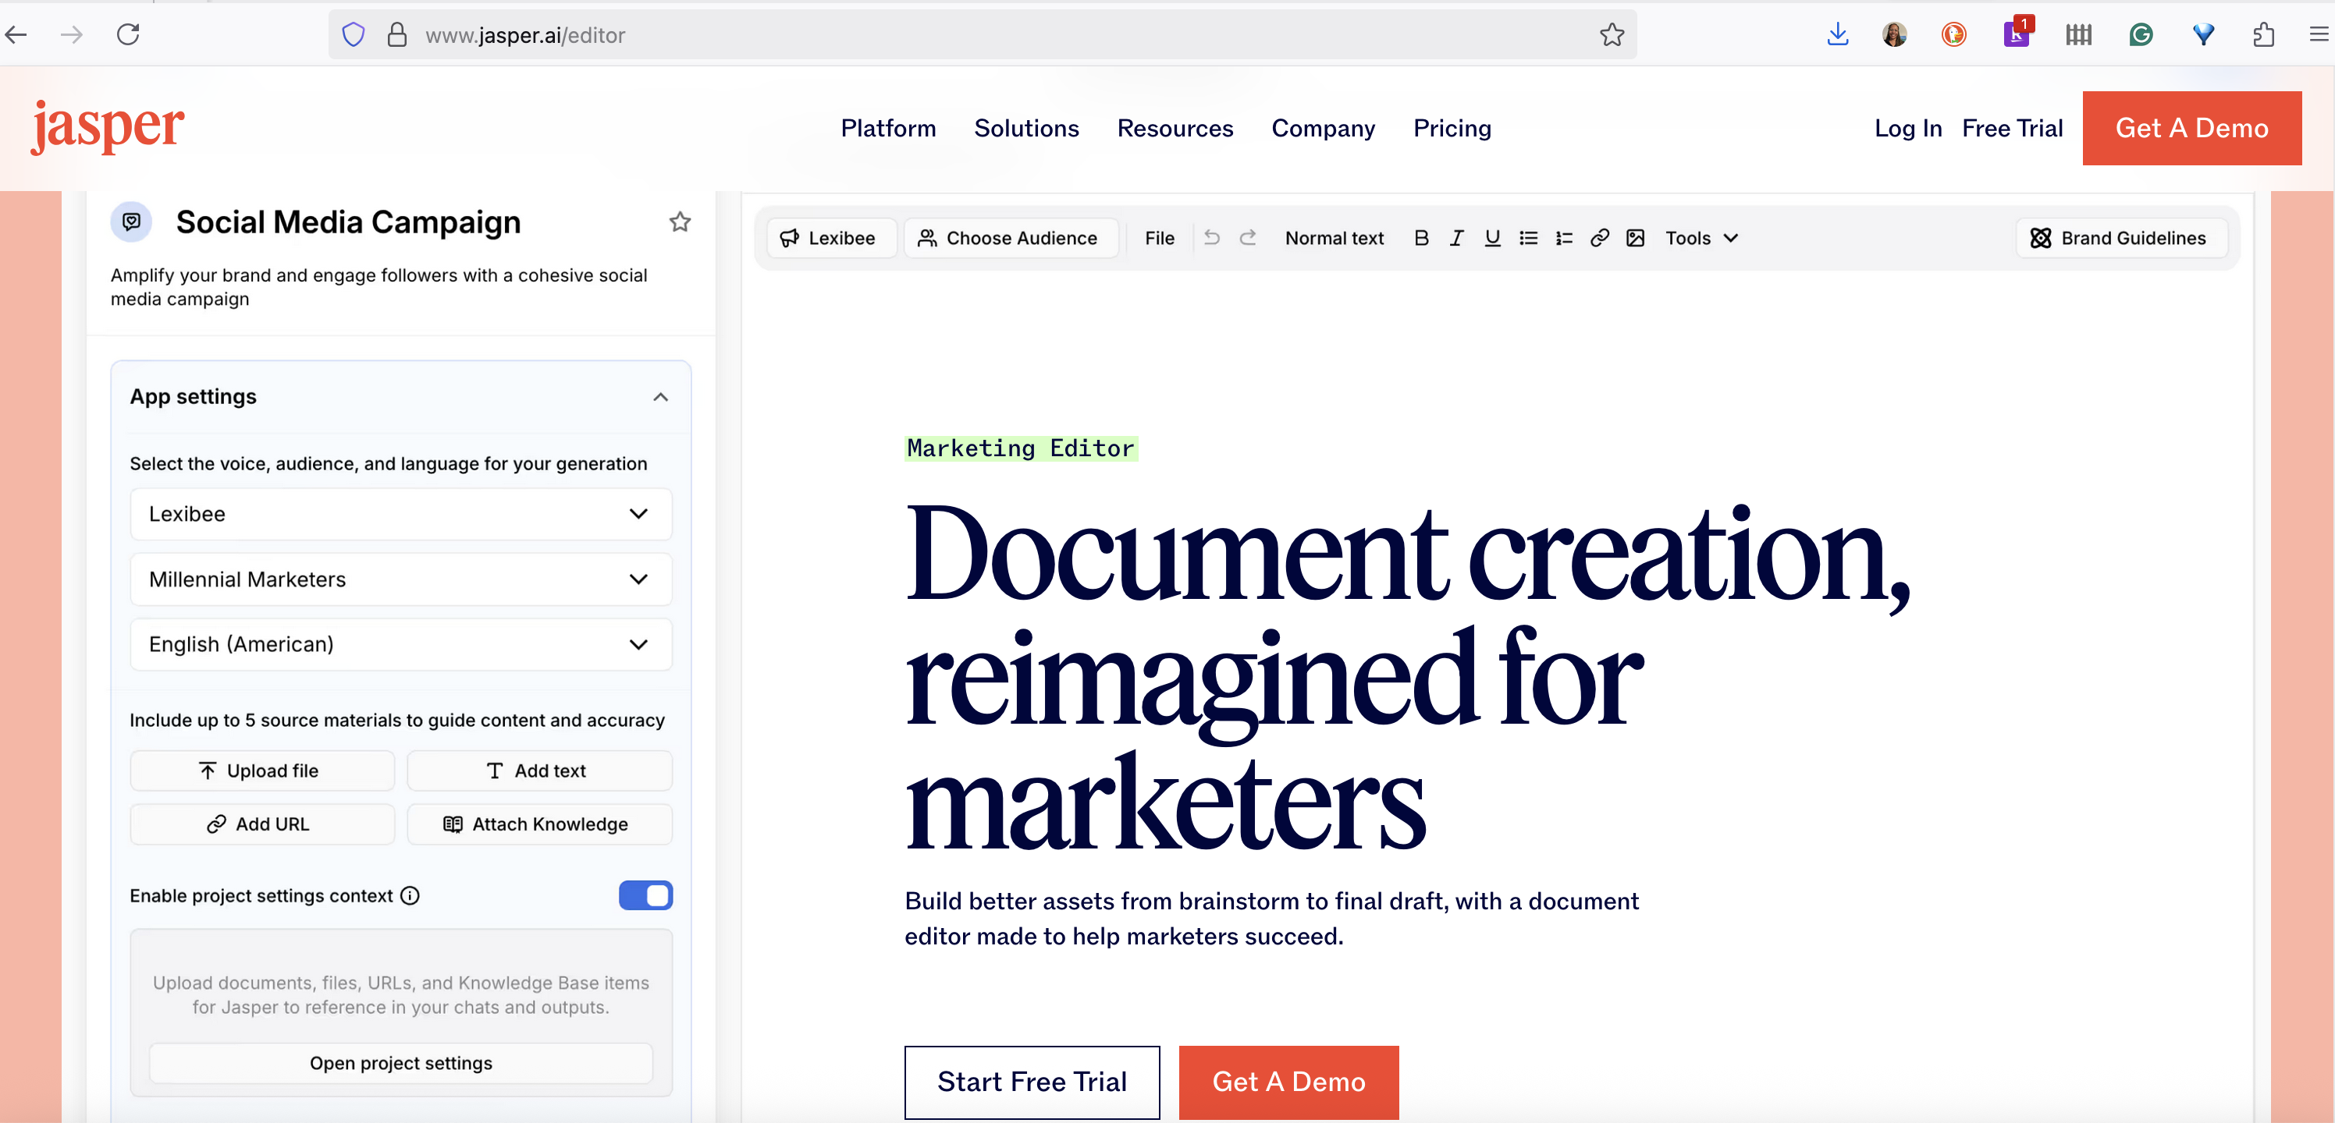Click the Attach Knowledge button

[x=539, y=824]
